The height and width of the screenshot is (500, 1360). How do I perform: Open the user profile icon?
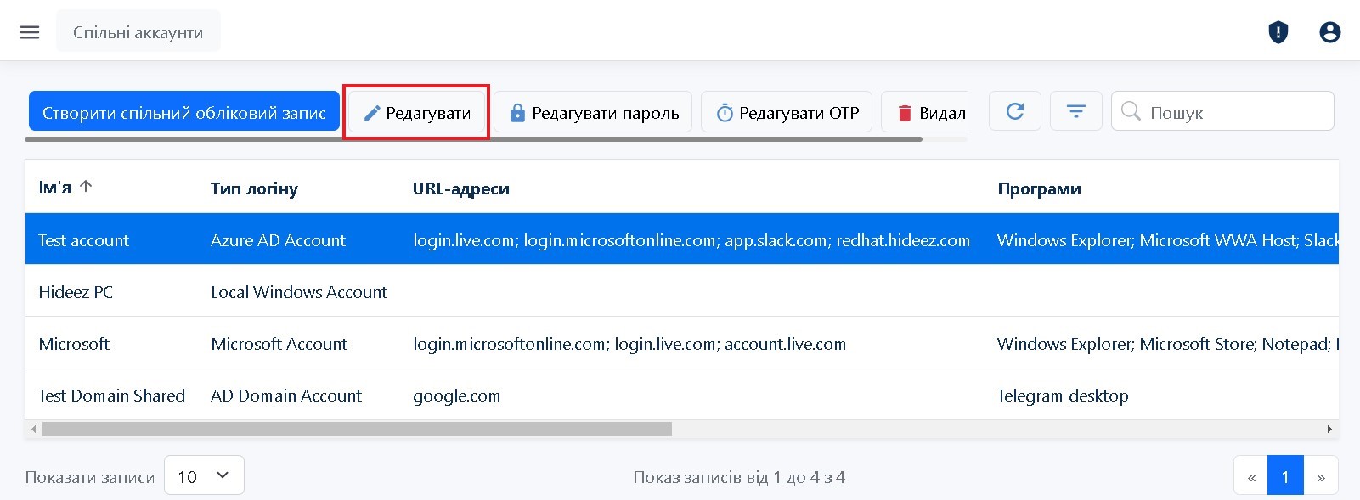click(1329, 32)
